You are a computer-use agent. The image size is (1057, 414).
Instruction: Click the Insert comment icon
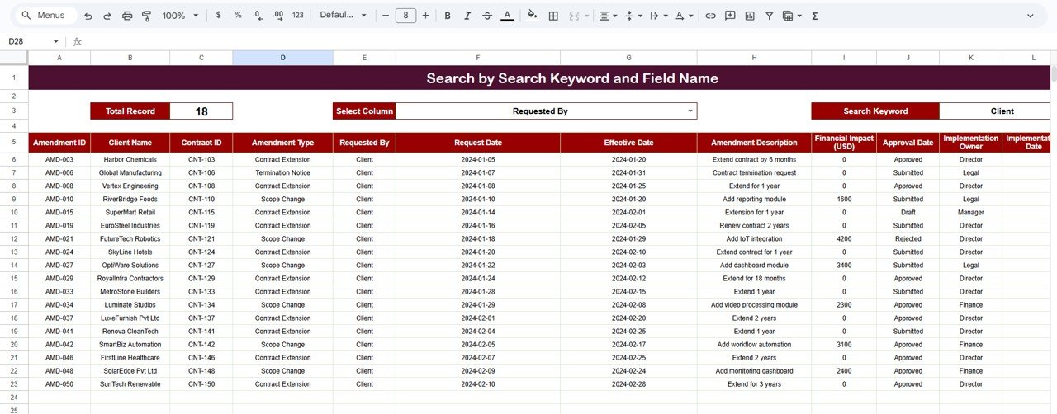point(730,16)
